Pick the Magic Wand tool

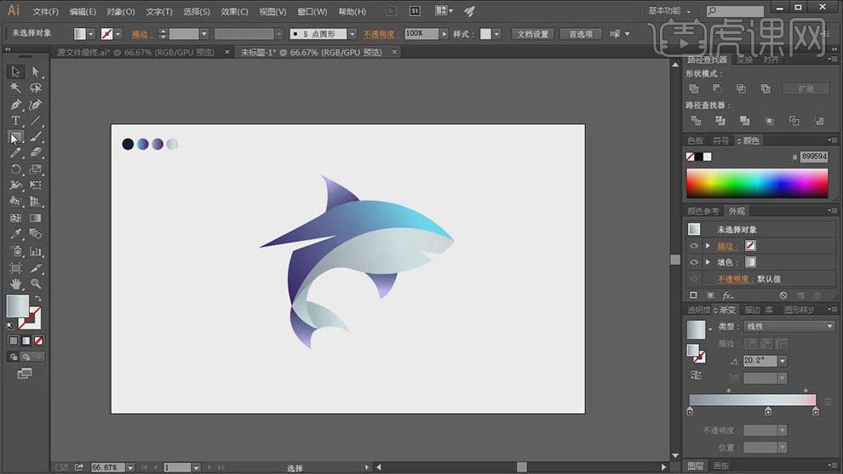coord(15,88)
